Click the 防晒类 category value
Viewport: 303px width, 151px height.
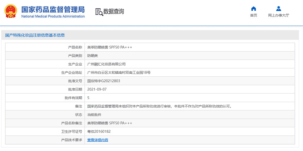[93, 56]
